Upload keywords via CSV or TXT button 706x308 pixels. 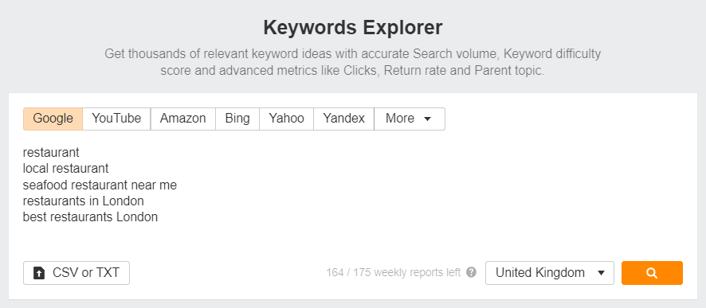point(76,273)
